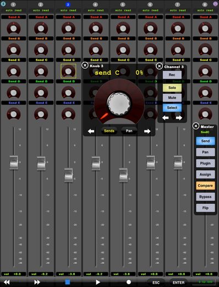
Task: Select channel number 6 badge
Action: point(150,4)
